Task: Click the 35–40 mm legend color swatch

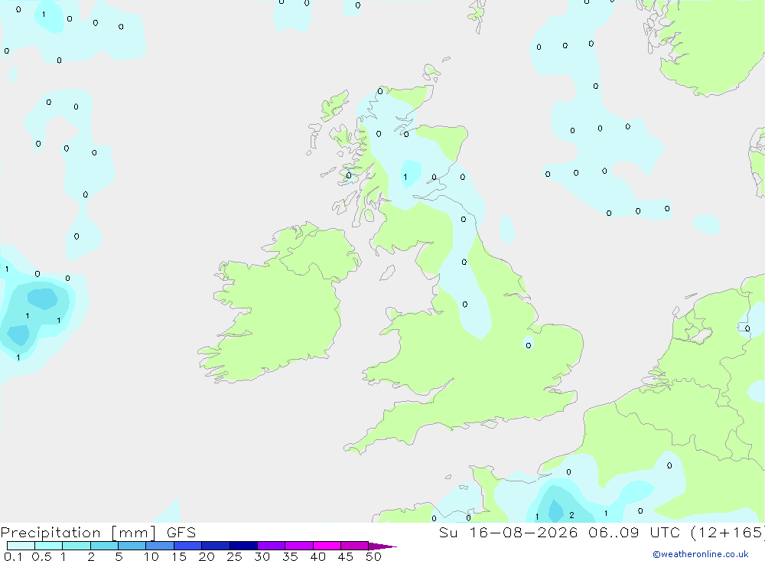Action: pyautogui.click(x=299, y=546)
